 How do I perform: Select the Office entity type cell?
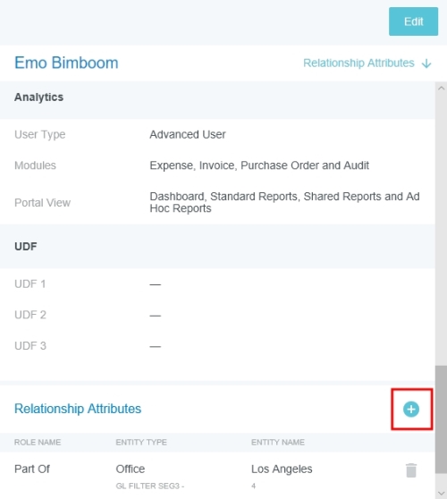(x=131, y=469)
